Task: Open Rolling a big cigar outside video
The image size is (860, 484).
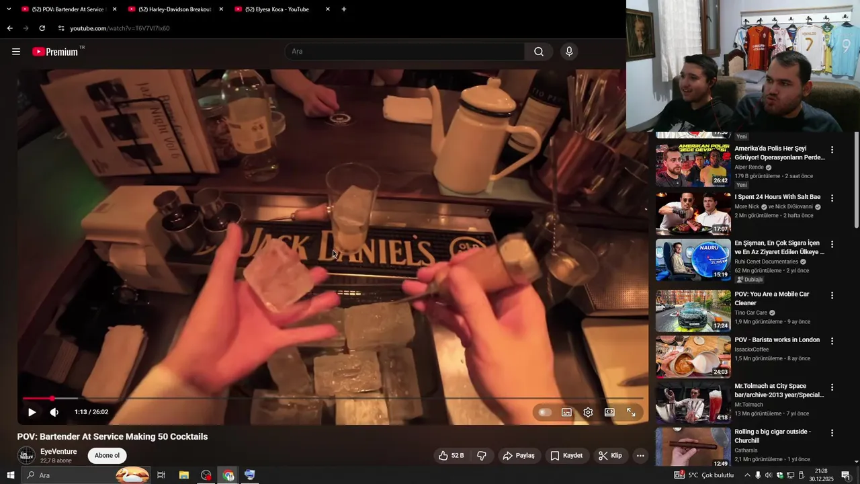Action: (x=773, y=436)
